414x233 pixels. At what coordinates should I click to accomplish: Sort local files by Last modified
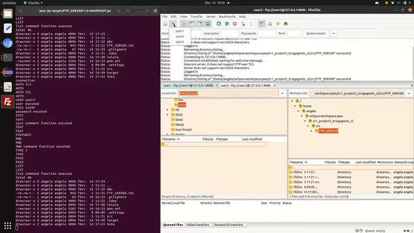coord(252,139)
